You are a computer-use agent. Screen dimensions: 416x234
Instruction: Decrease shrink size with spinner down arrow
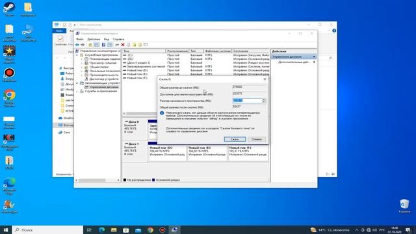[264, 102]
